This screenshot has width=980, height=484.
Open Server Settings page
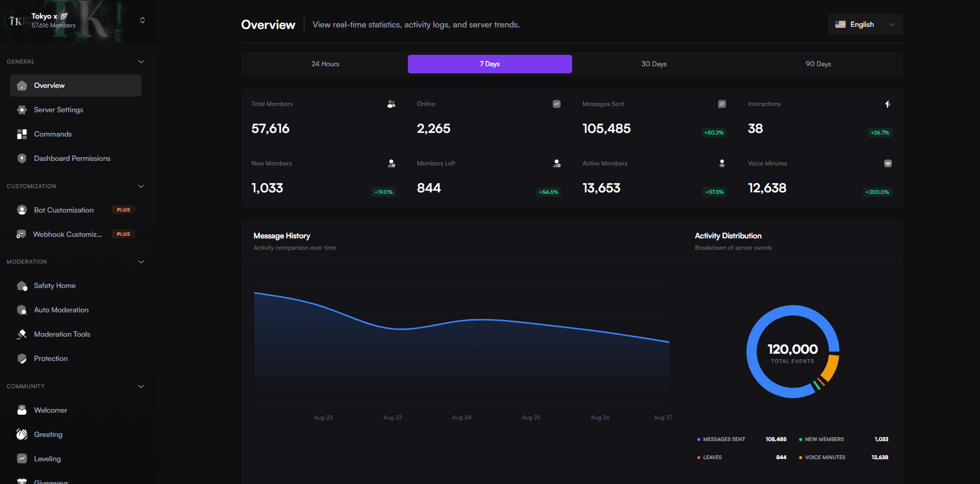point(75,110)
